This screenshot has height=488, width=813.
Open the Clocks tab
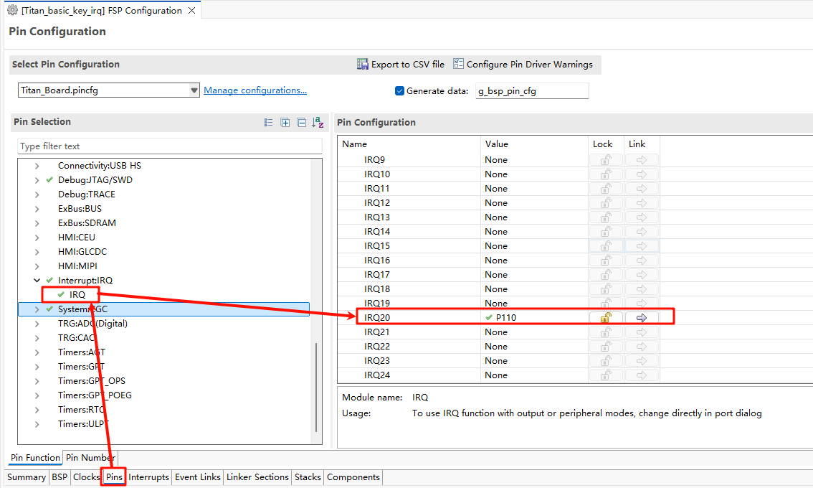pos(86,477)
